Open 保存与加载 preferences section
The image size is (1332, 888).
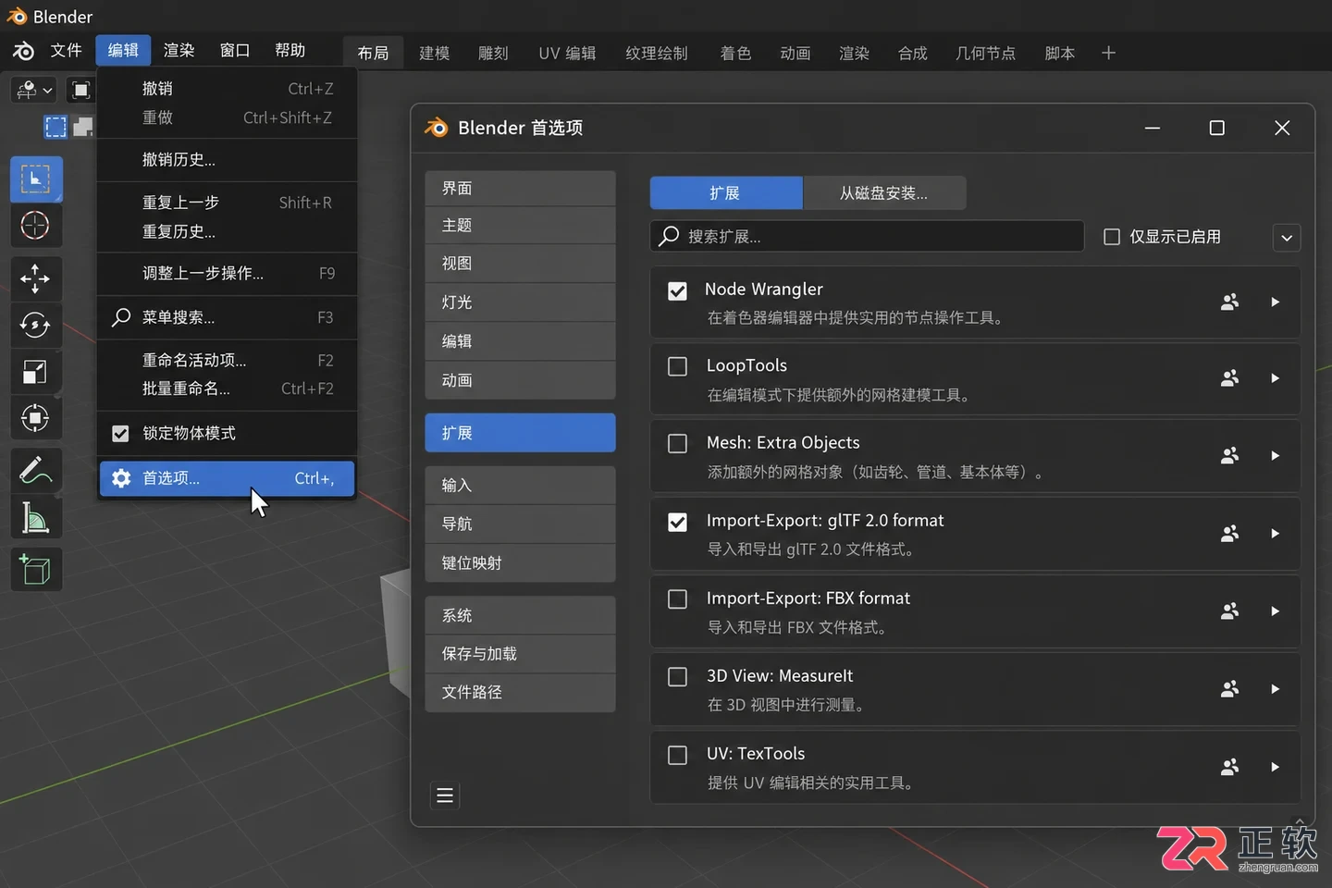coord(520,654)
